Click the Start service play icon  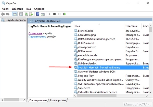[x=50, y=14]
